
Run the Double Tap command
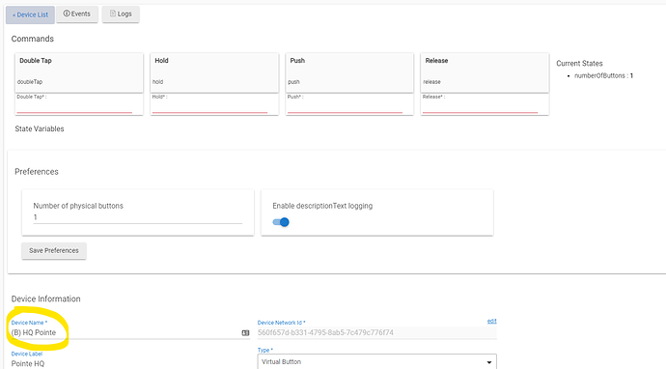tap(79, 72)
